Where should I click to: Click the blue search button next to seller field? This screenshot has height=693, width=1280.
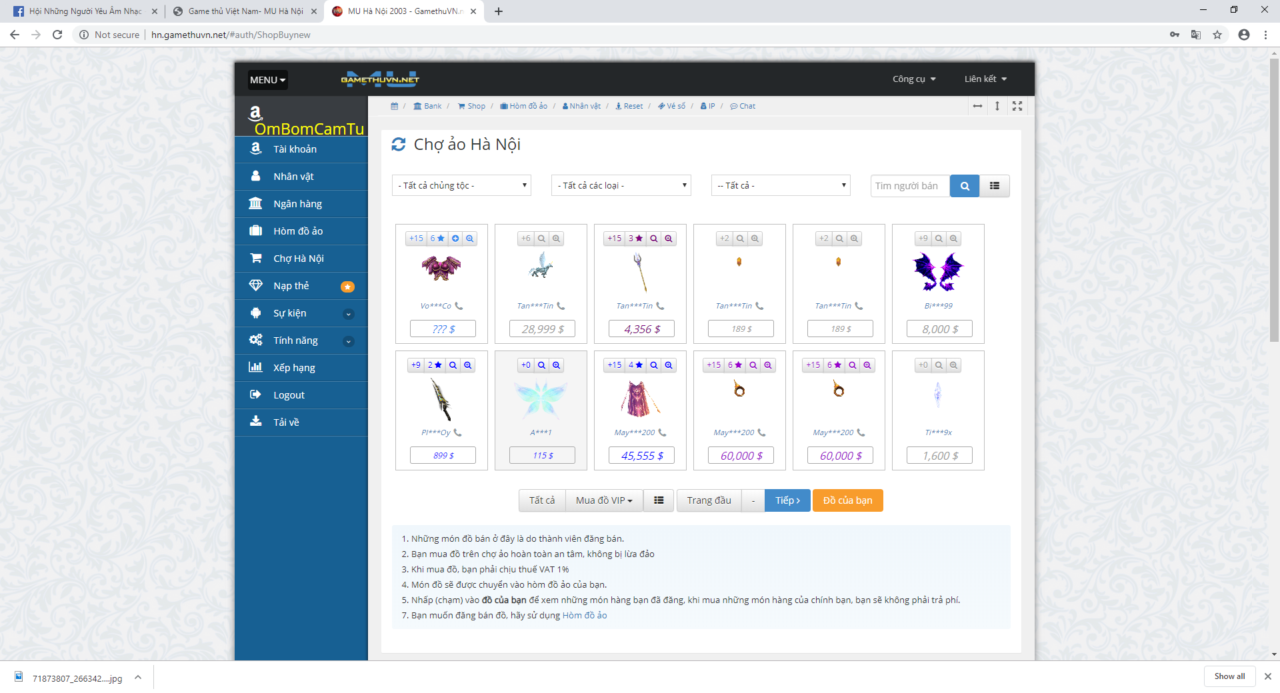[x=964, y=186]
